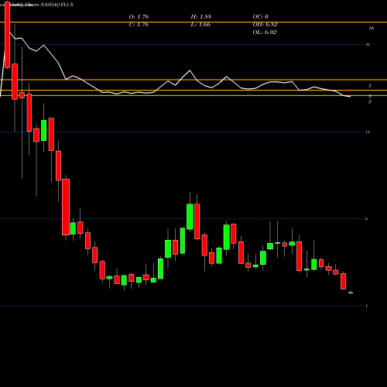This screenshot has height=387, width=387.
Task: Select the OC: 0 readout
Action: point(261,17)
